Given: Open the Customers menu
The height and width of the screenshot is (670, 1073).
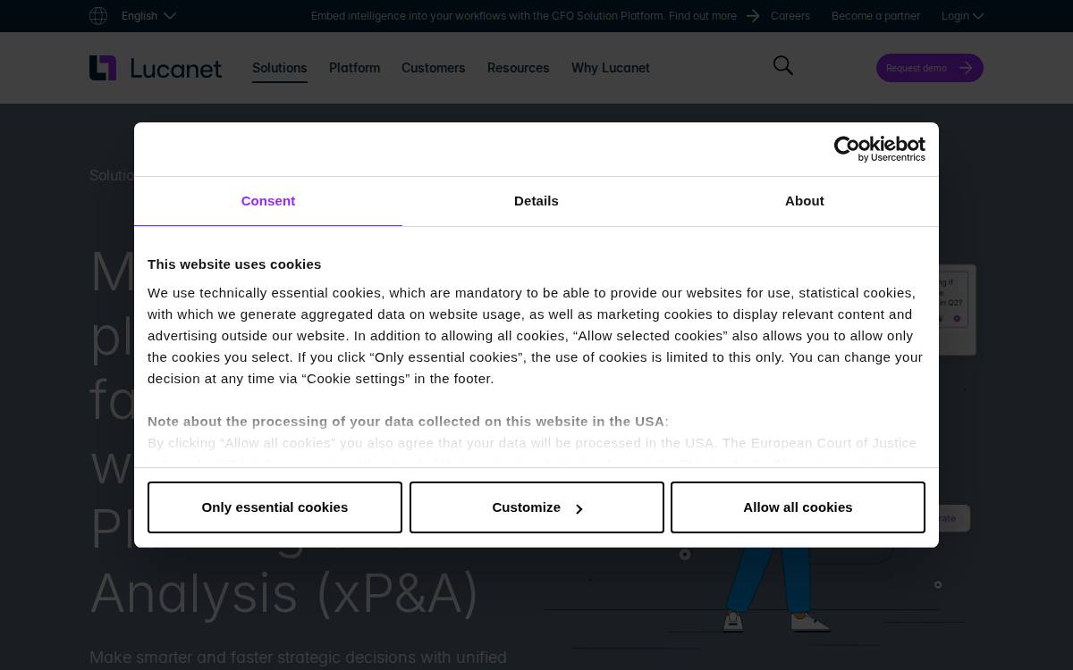Looking at the screenshot, I should pos(433,68).
